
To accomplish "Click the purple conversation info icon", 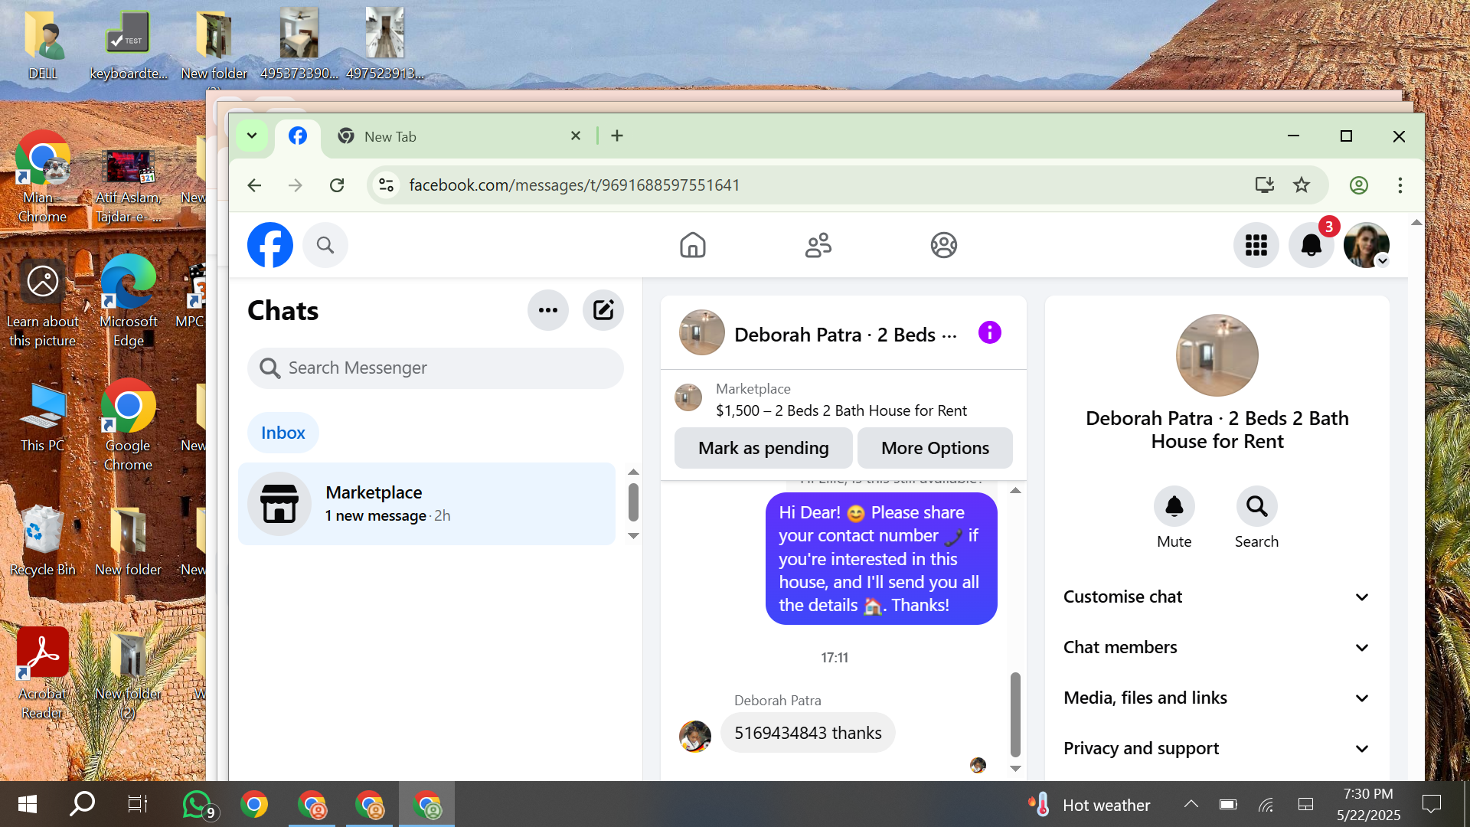I will (989, 333).
